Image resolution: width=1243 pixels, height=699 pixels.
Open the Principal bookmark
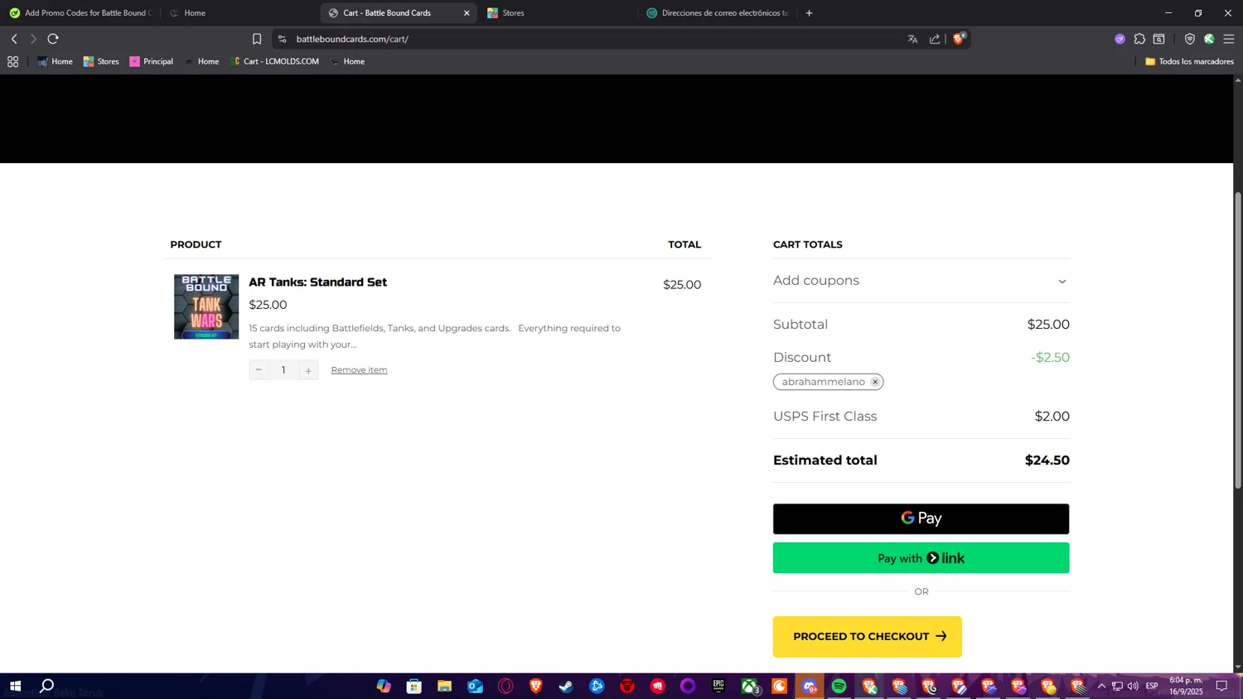coord(152,61)
